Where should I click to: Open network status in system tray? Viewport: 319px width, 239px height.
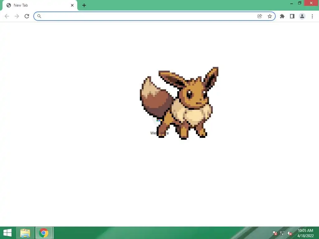(x=282, y=233)
